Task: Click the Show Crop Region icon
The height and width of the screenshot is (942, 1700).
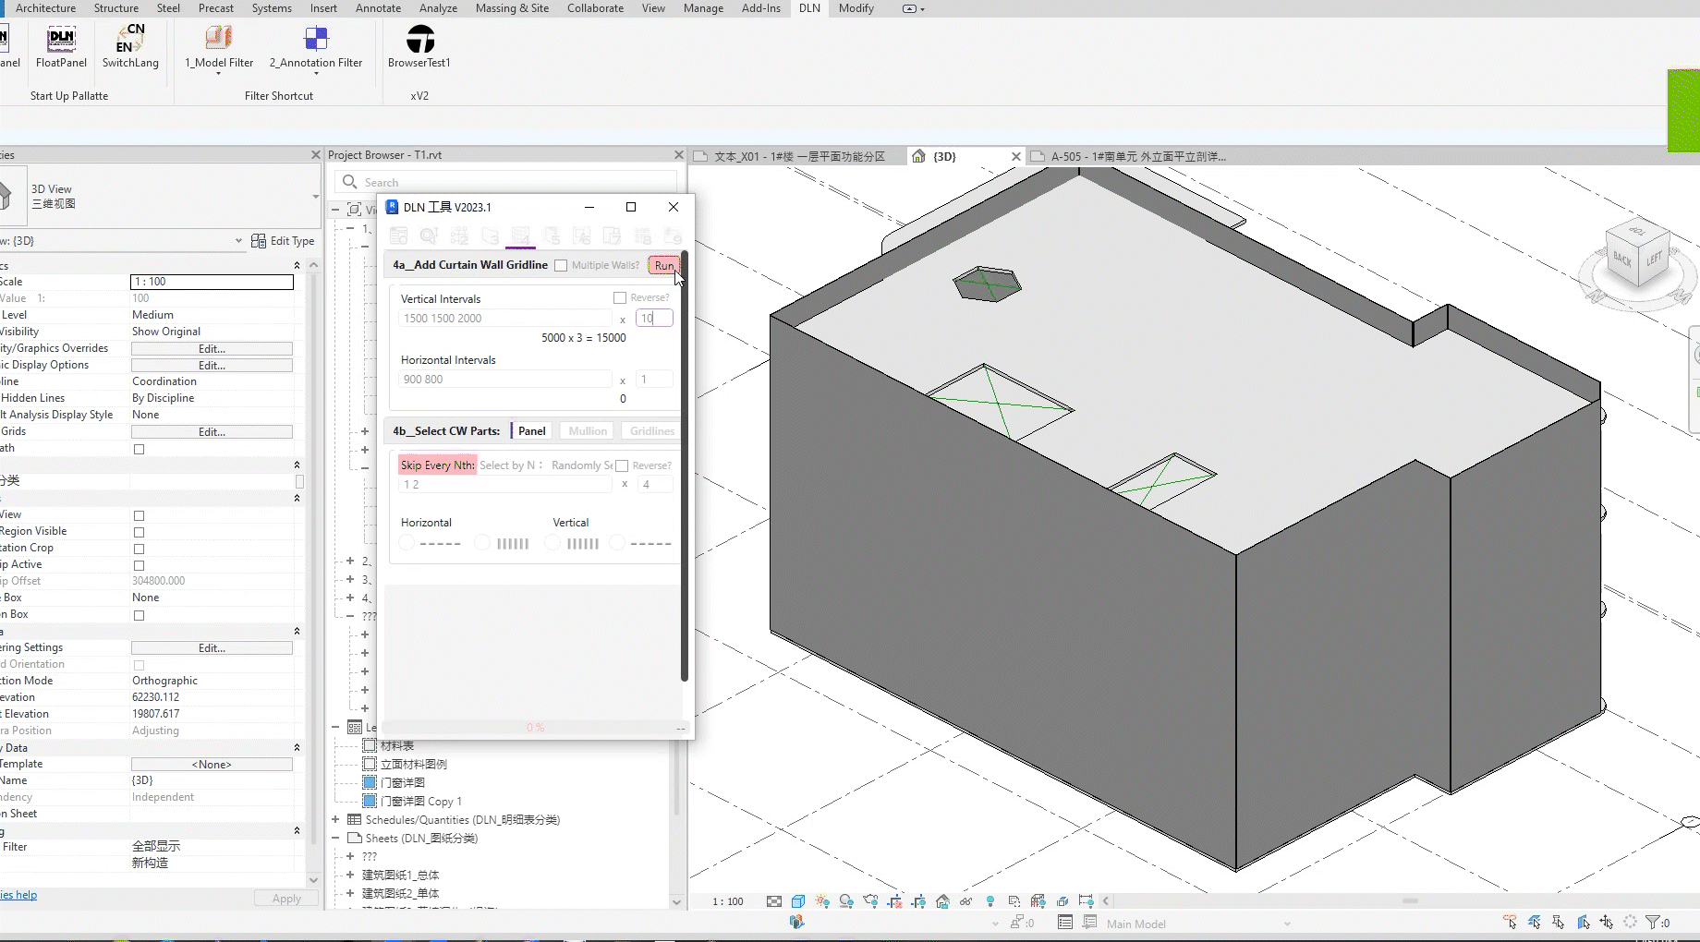Action: click(918, 901)
